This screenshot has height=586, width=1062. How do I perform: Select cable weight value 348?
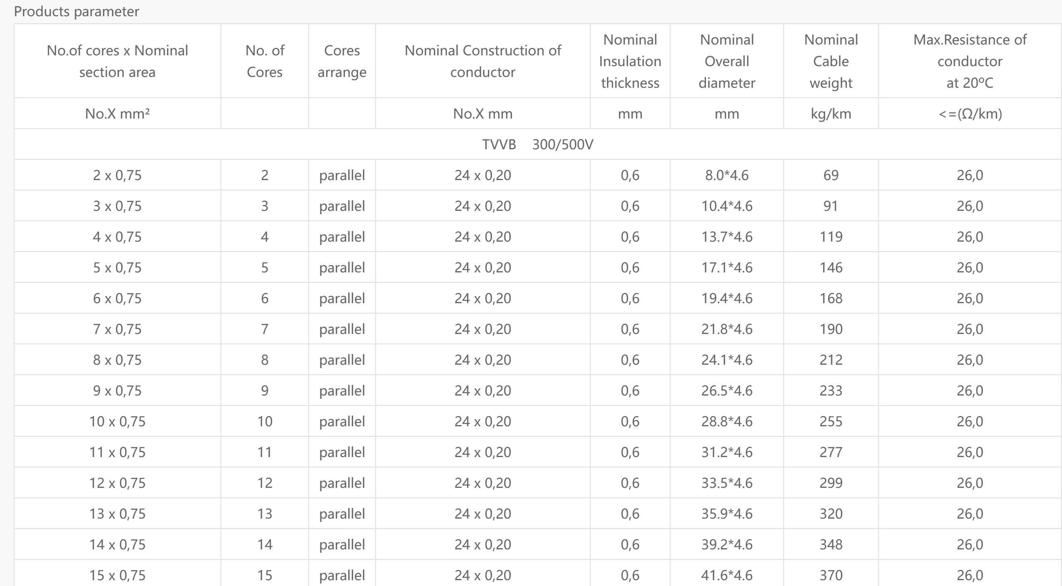coord(831,544)
